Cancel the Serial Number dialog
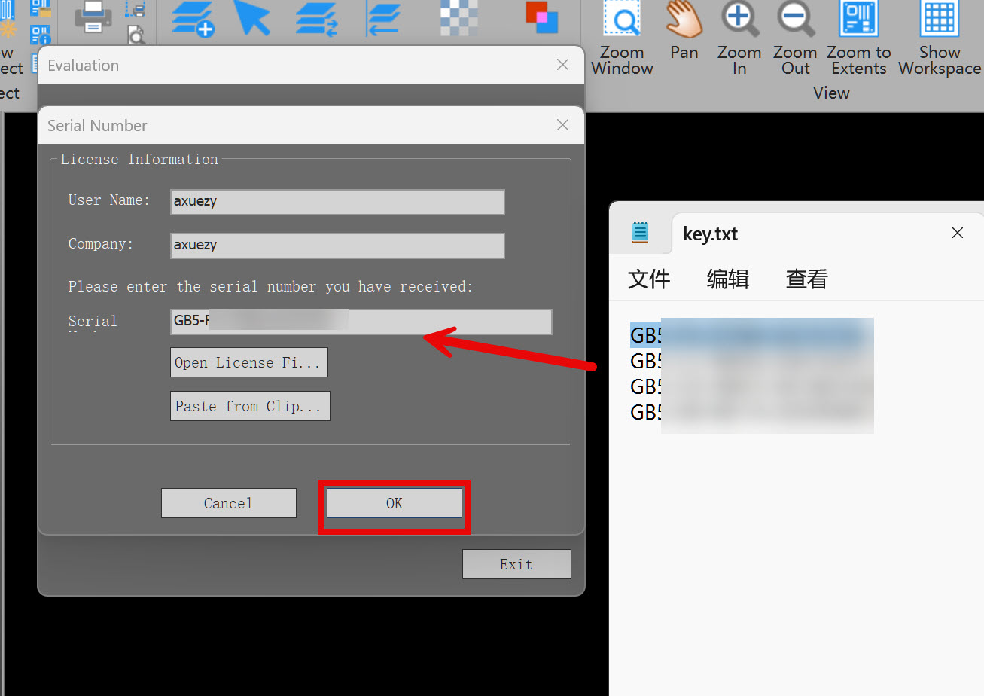984x696 pixels. coord(228,503)
